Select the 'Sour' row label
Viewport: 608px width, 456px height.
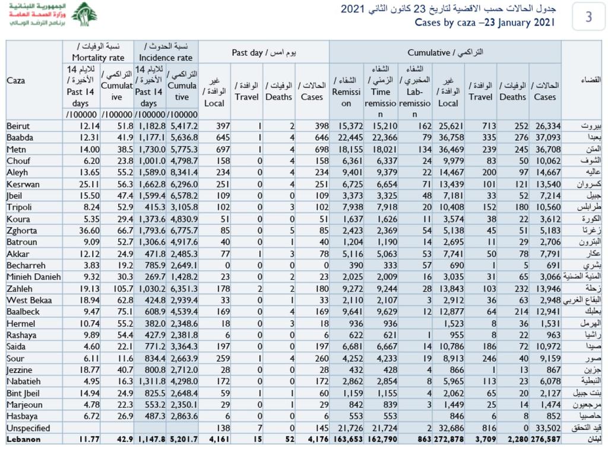(x=15, y=358)
